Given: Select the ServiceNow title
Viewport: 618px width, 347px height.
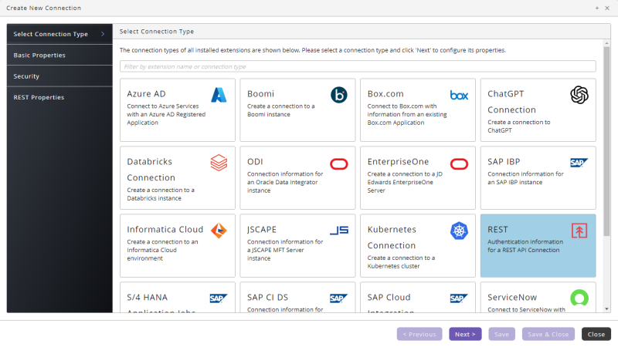Looking at the screenshot, I should tap(512, 297).
